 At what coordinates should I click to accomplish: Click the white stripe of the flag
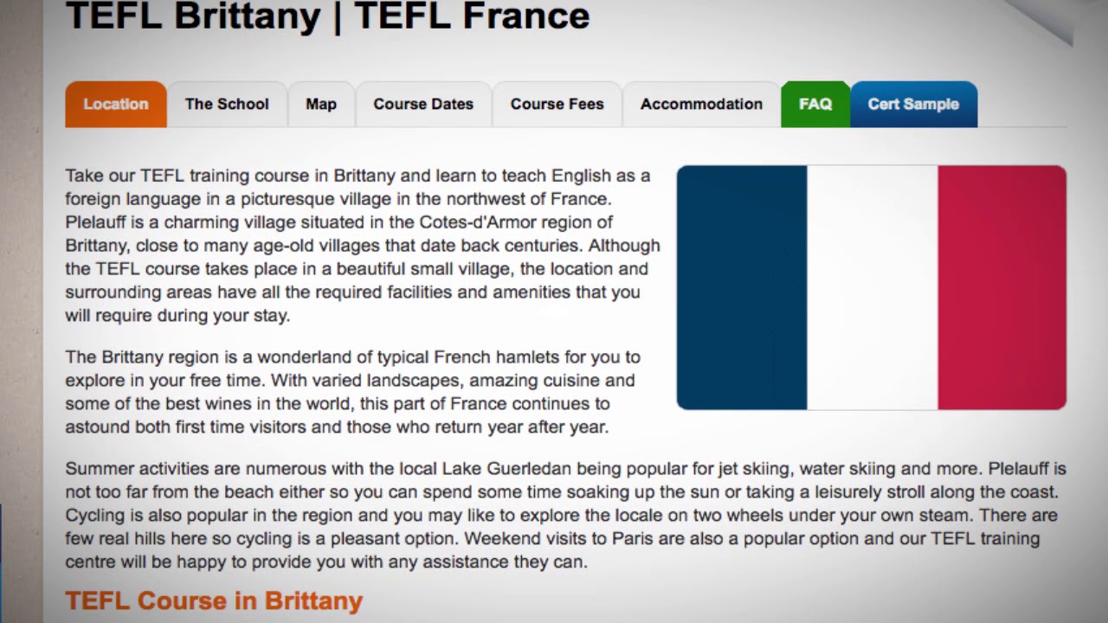(873, 287)
